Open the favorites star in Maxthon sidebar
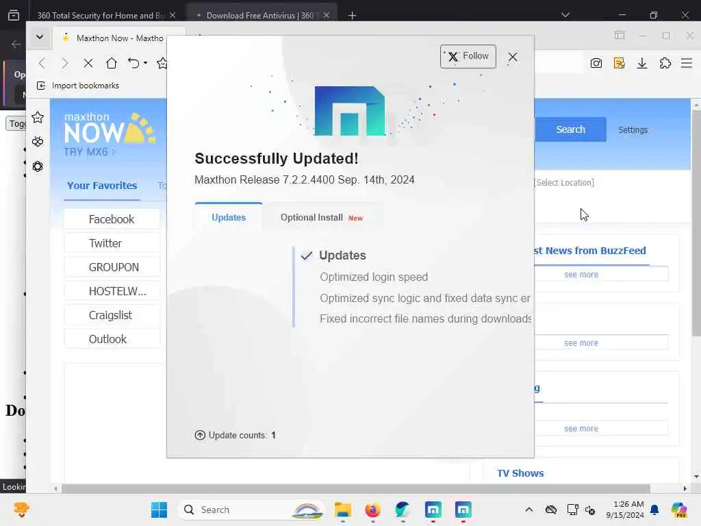The height and width of the screenshot is (526, 701). click(38, 118)
